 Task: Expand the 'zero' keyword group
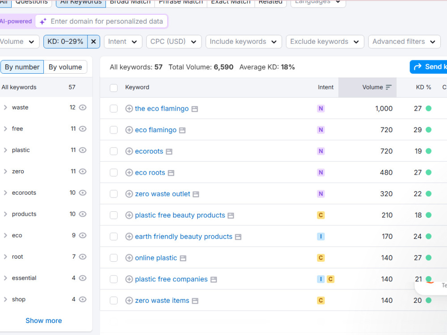[5, 172]
